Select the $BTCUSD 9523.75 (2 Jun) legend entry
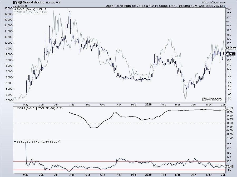Screen dimensions: 237x177 pyautogui.click(x=32, y=12)
